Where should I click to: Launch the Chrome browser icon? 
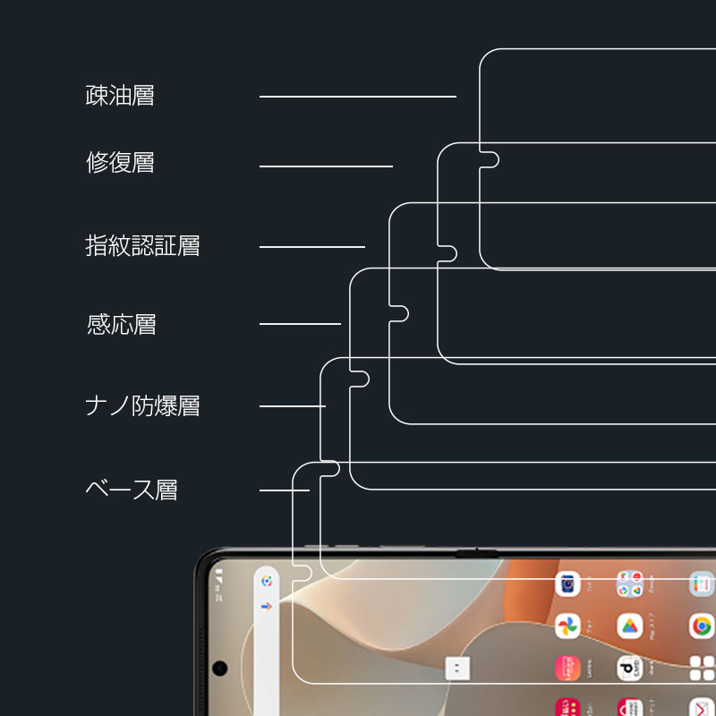[x=701, y=626]
